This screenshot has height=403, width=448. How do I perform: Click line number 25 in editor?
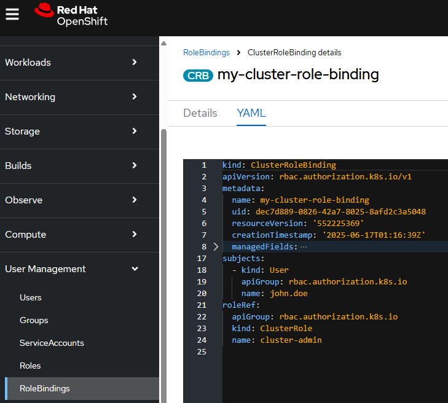tap(202, 352)
